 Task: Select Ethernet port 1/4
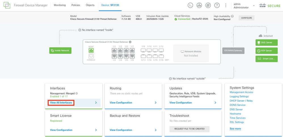coord(120,56)
